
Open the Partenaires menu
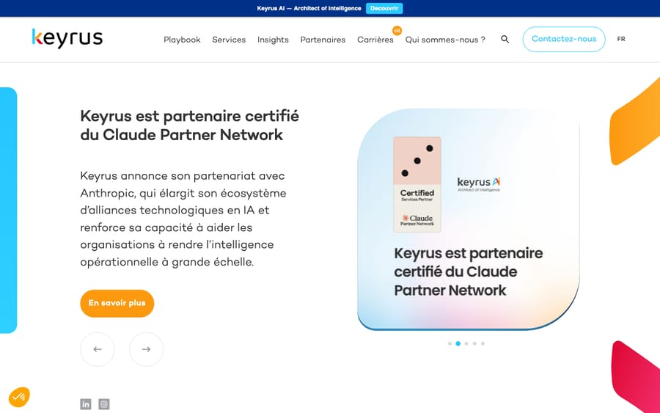(x=323, y=40)
